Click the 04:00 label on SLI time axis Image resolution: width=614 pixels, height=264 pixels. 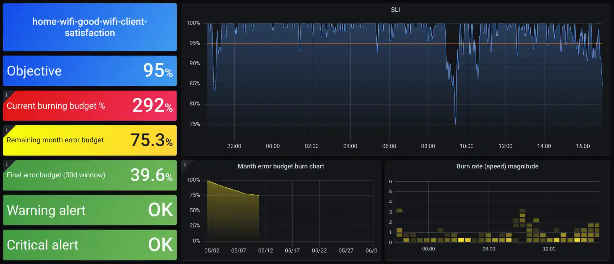350,146
